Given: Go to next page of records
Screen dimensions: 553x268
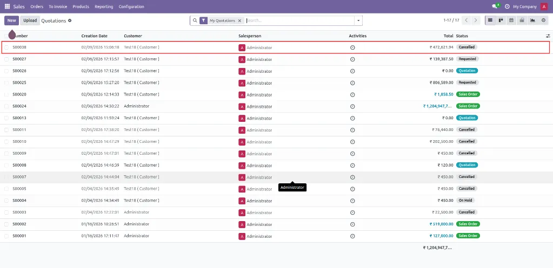Looking at the screenshot, I should [476, 20].
